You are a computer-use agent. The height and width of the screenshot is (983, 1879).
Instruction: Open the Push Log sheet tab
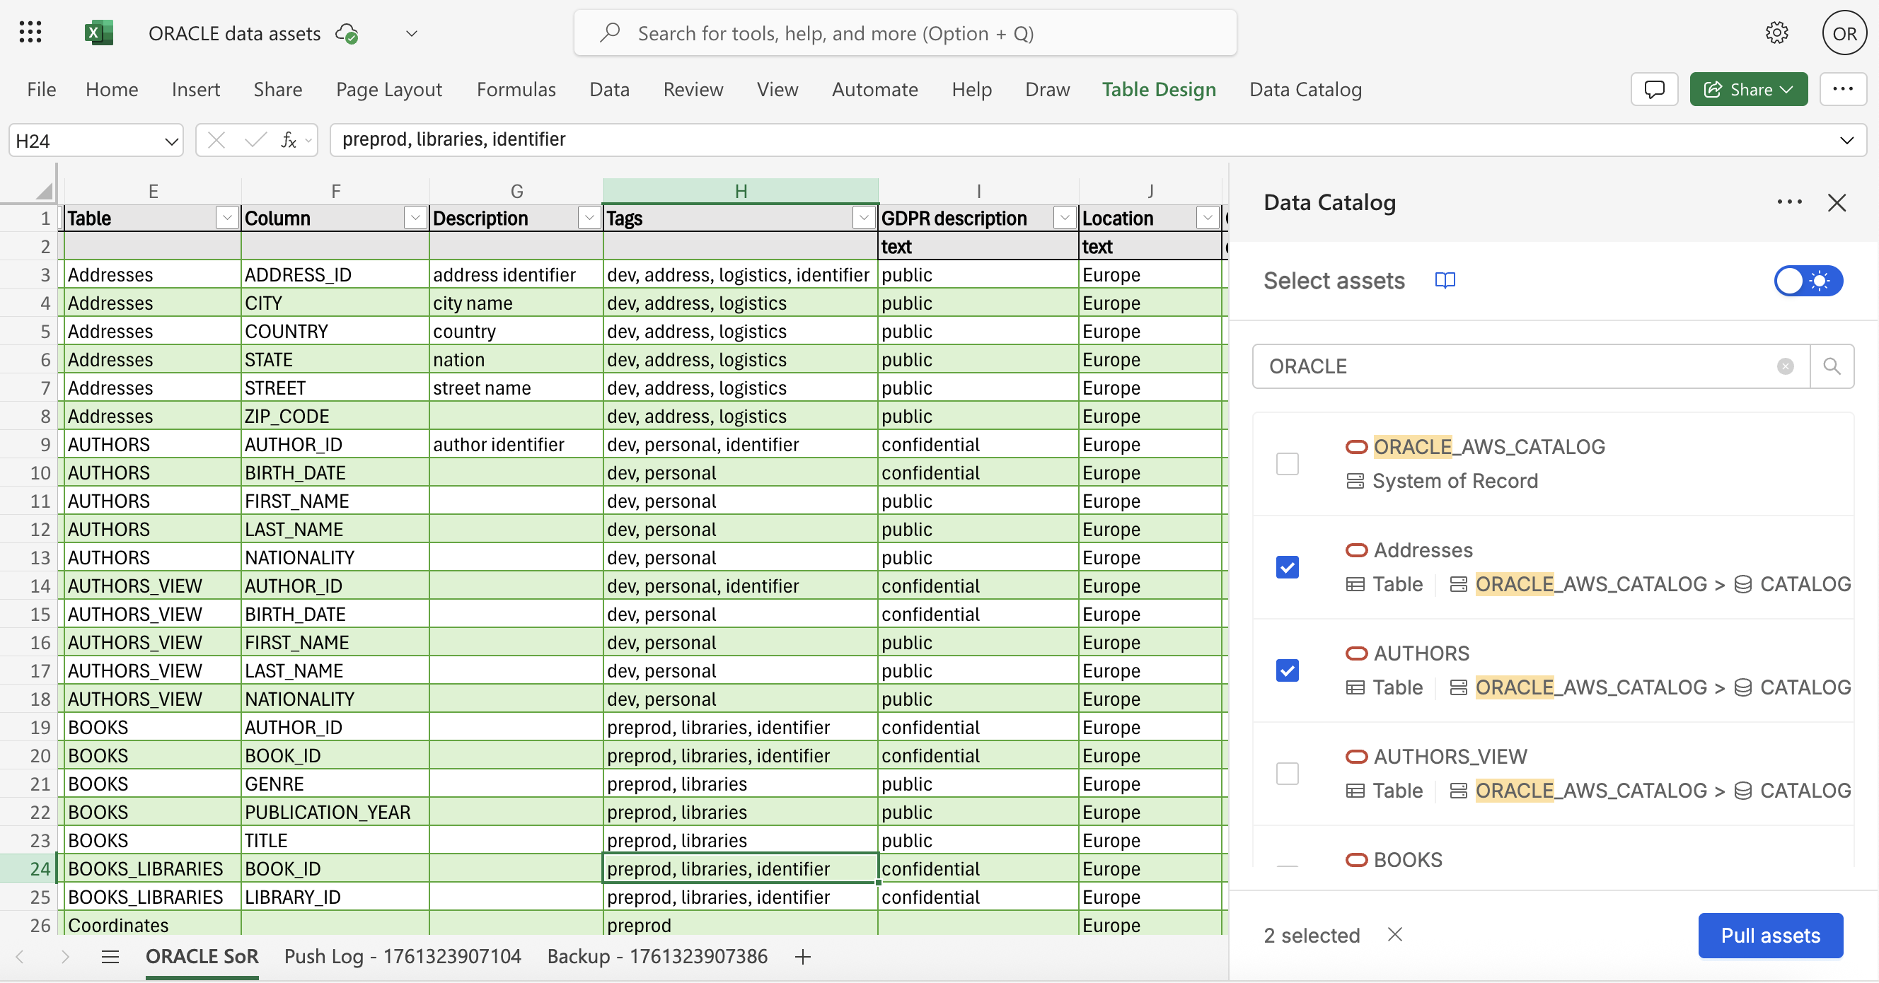tap(402, 957)
